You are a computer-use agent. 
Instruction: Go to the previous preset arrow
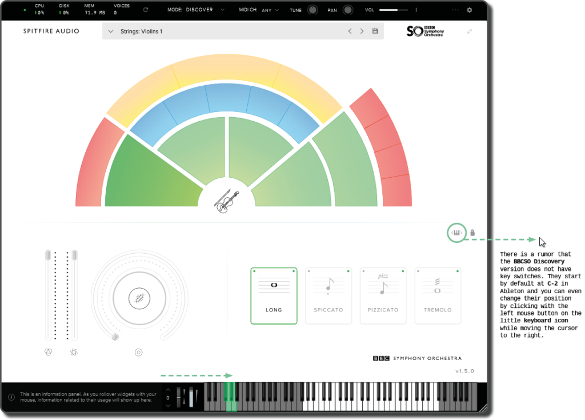tap(350, 31)
